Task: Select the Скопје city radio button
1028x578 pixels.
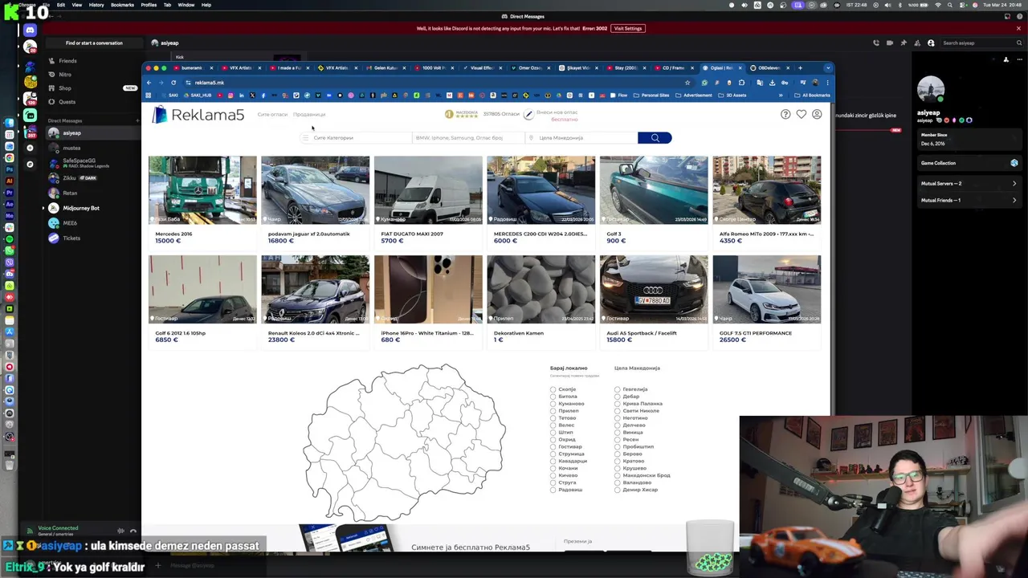Action: tap(553, 389)
